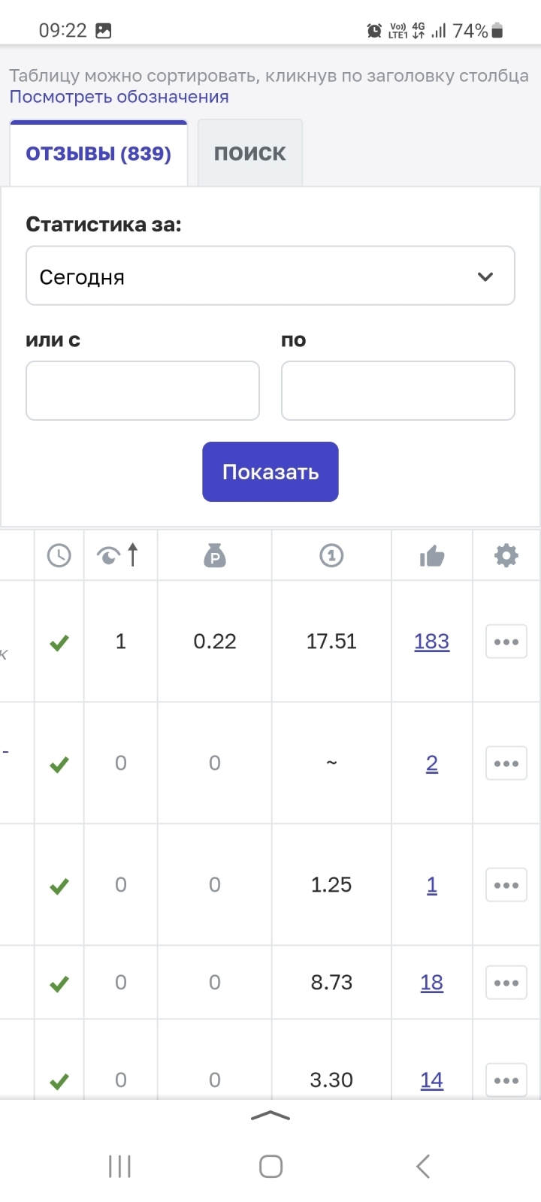541x1202 pixels.
Task: Click the gear settings column header
Action: [x=506, y=556]
